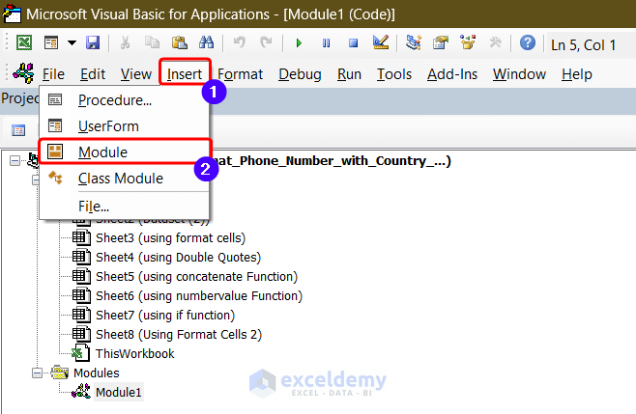Choose Module from Insert menu

coord(124,152)
